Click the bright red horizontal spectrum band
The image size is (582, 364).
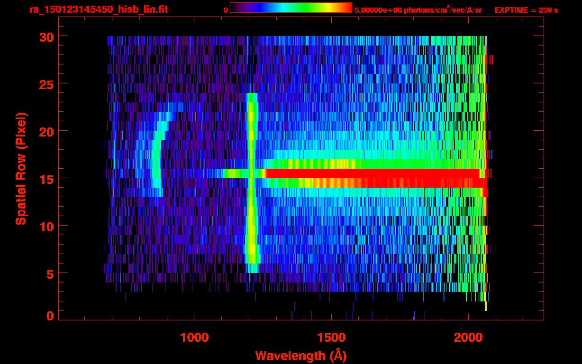pos(374,178)
